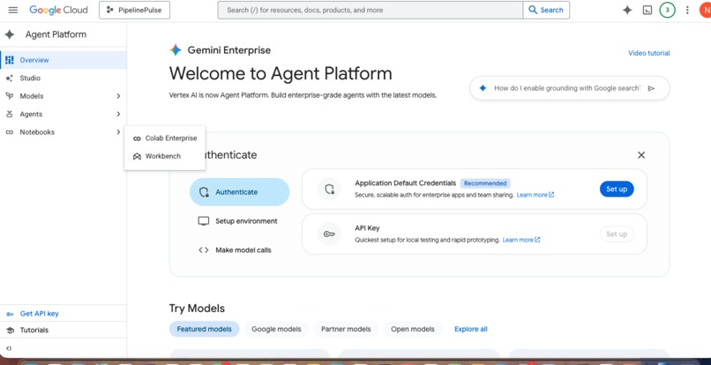This screenshot has height=365, width=711.
Task: Click the Workbench icon
Action: pyautogui.click(x=137, y=156)
